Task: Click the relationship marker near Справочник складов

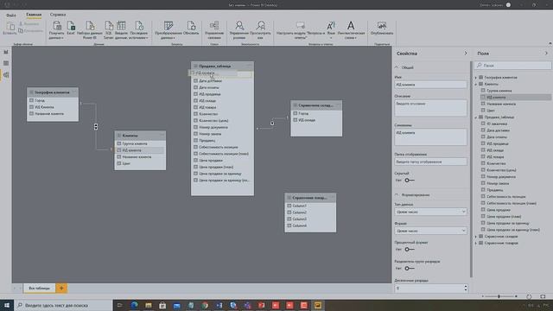Action: coord(272,123)
